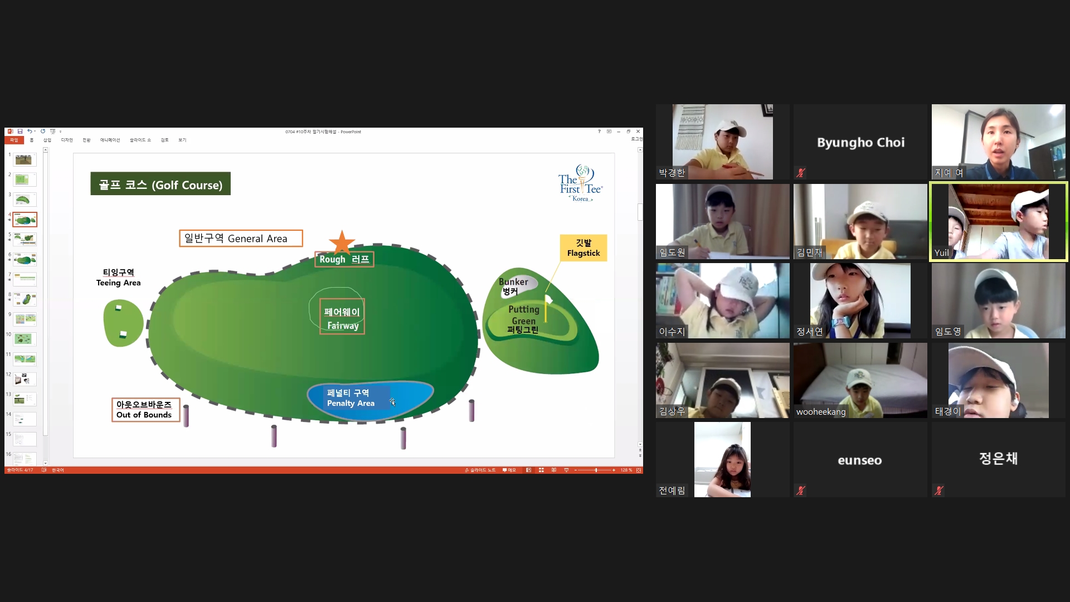Click the 128 % zoom level button
This screenshot has height=602, width=1070.
click(626, 470)
